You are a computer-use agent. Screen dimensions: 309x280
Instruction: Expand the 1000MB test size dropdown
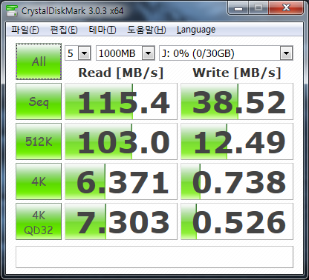pyautogui.click(x=148, y=53)
